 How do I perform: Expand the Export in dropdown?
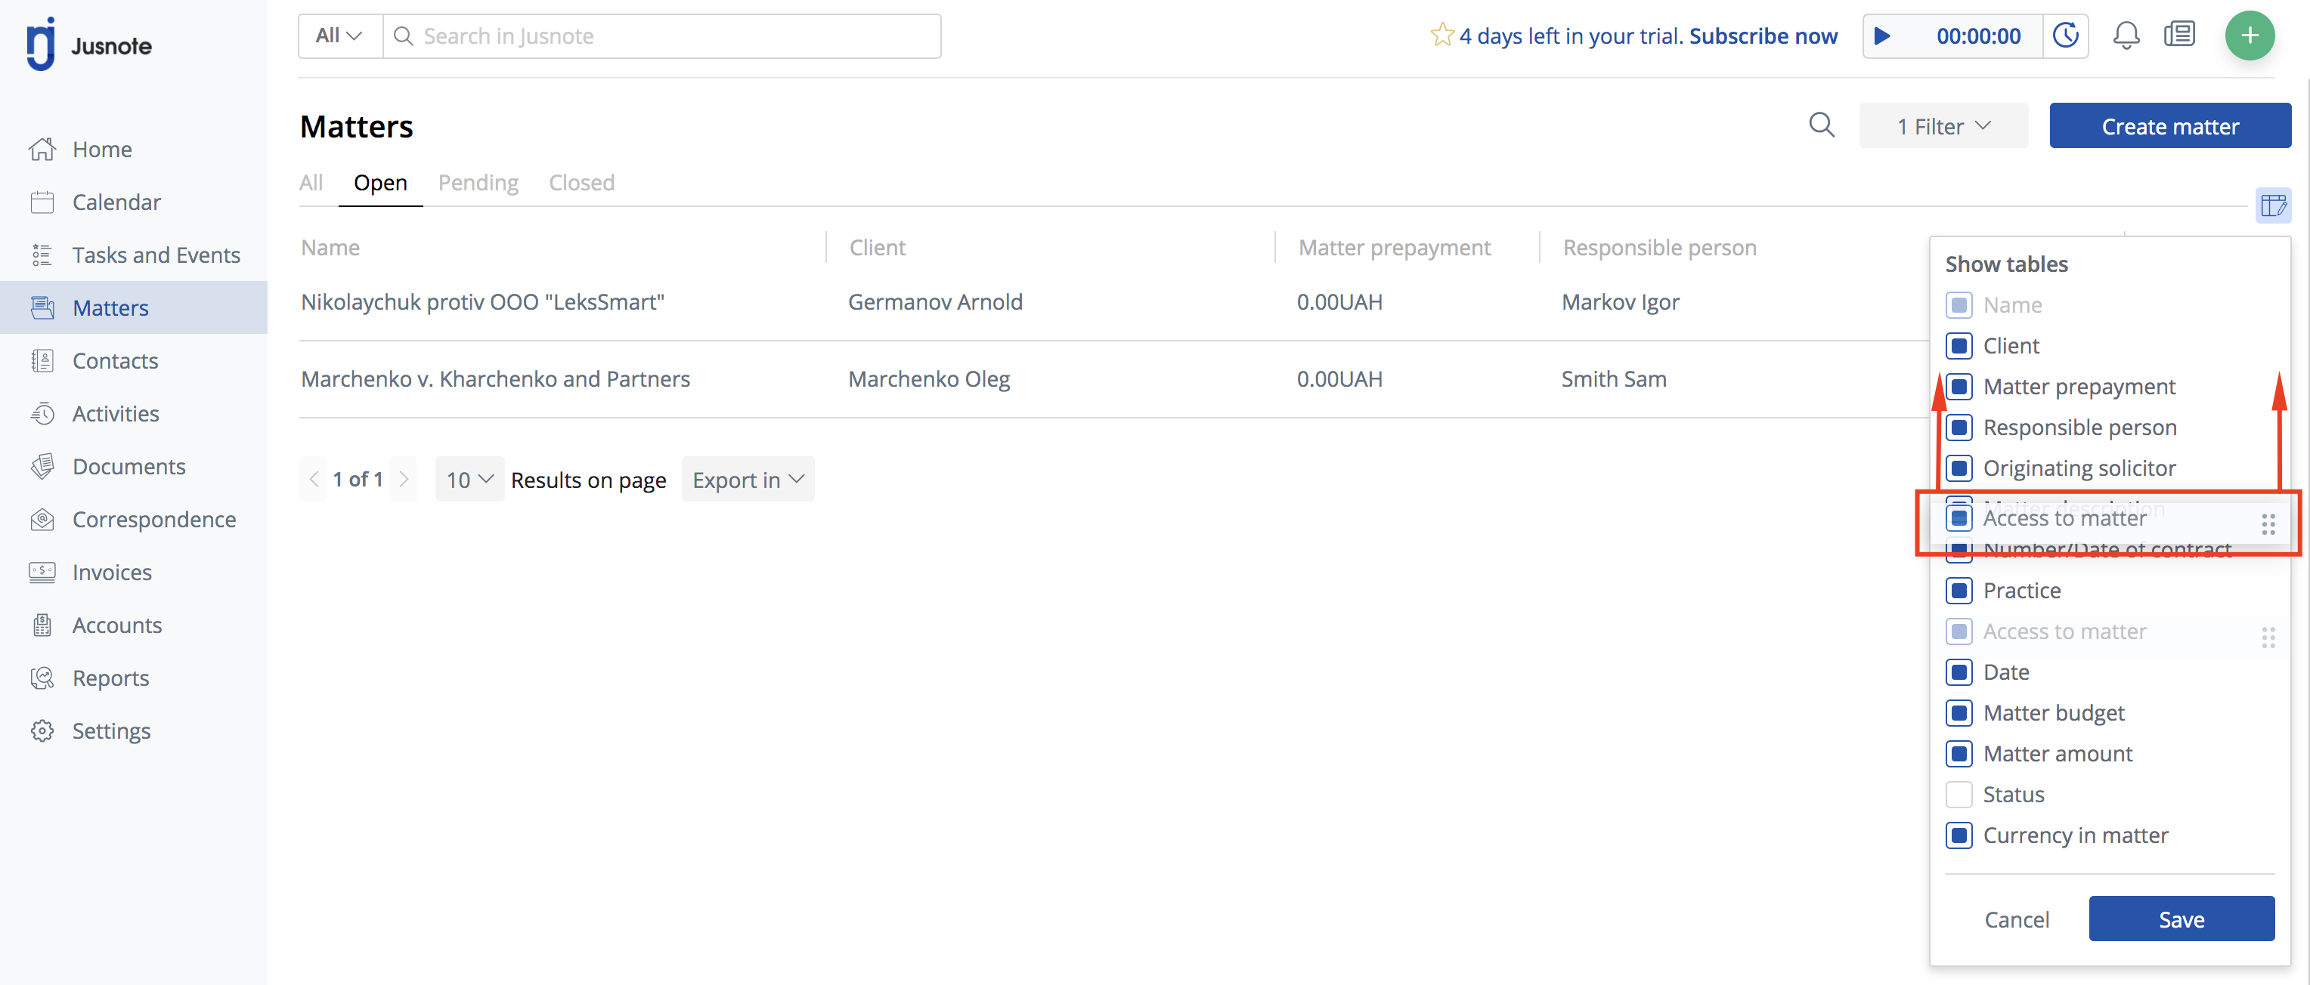[747, 480]
